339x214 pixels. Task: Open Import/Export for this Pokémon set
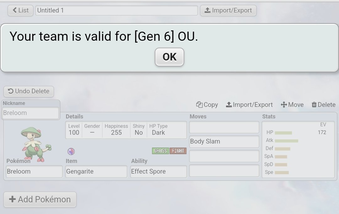pyautogui.click(x=249, y=105)
